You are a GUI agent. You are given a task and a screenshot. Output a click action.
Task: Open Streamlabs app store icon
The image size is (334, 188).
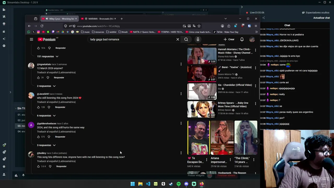pos(4,24)
